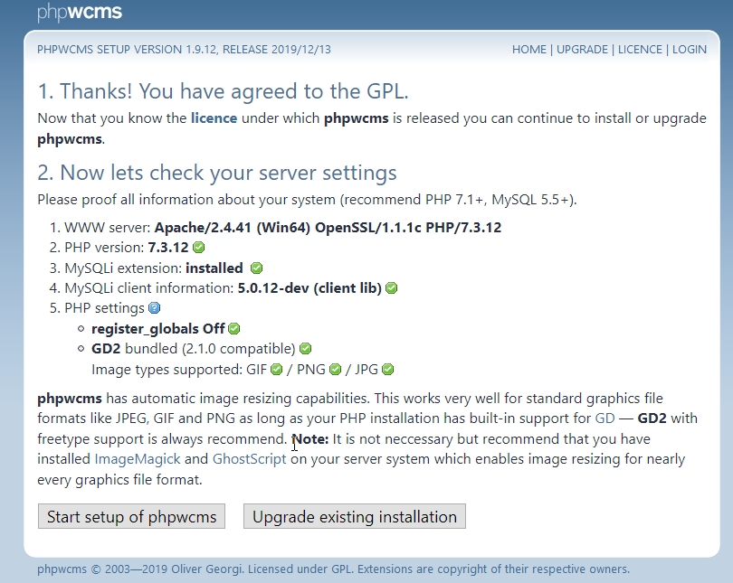Viewport: 733px width, 583px height.
Task: Click the PHP version 7.3.12 value
Action: (x=168, y=248)
